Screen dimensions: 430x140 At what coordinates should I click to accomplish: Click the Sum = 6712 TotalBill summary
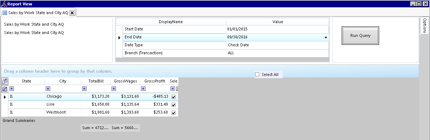[x=96, y=128]
